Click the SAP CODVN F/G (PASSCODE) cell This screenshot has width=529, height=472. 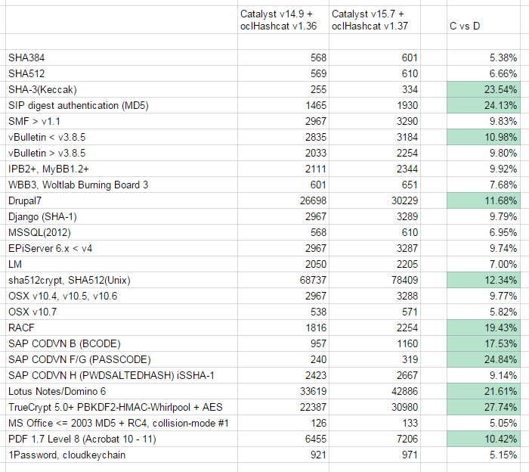[x=122, y=359]
